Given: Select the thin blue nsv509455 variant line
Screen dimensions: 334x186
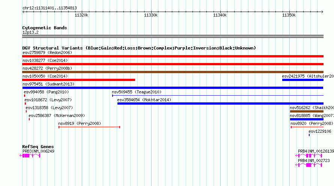Looking at the screenshot, I should tap(218, 96).
